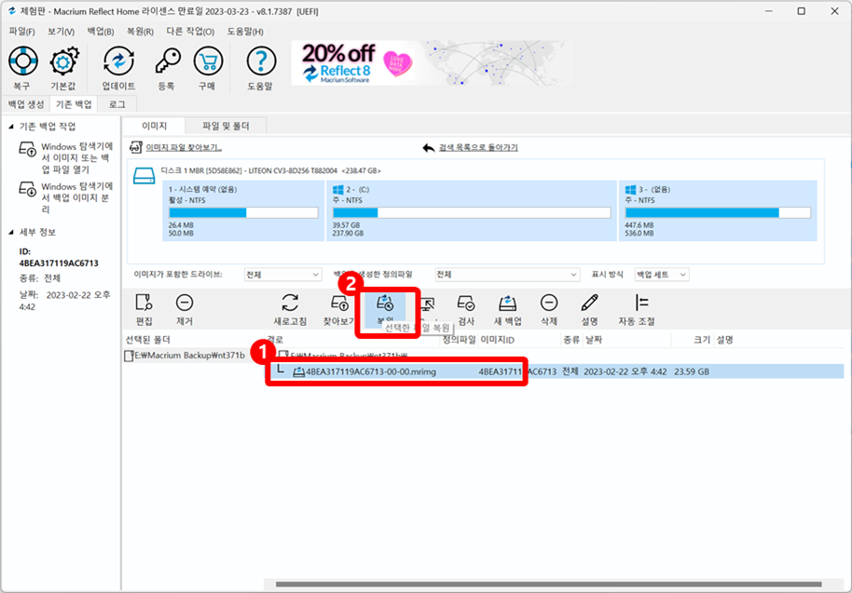This screenshot has width=852, height=593.
Task: Click the 도움말 question mark icon
Action: (x=261, y=61)
